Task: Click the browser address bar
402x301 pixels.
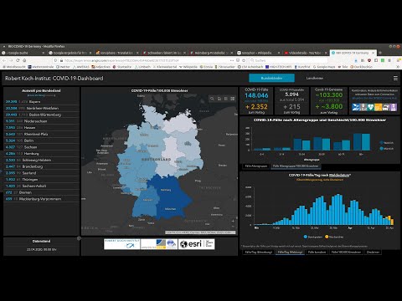Action: [x=145, y=60]
